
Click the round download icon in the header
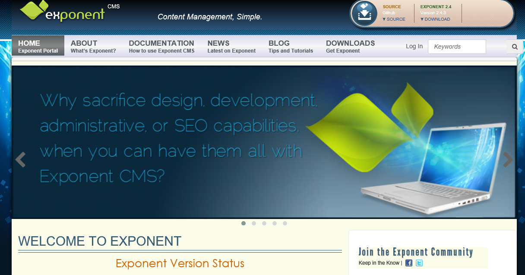click(364, 13)
